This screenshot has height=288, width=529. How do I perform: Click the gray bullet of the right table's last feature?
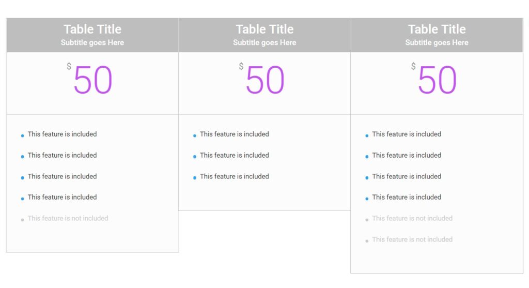coord(367,241)
